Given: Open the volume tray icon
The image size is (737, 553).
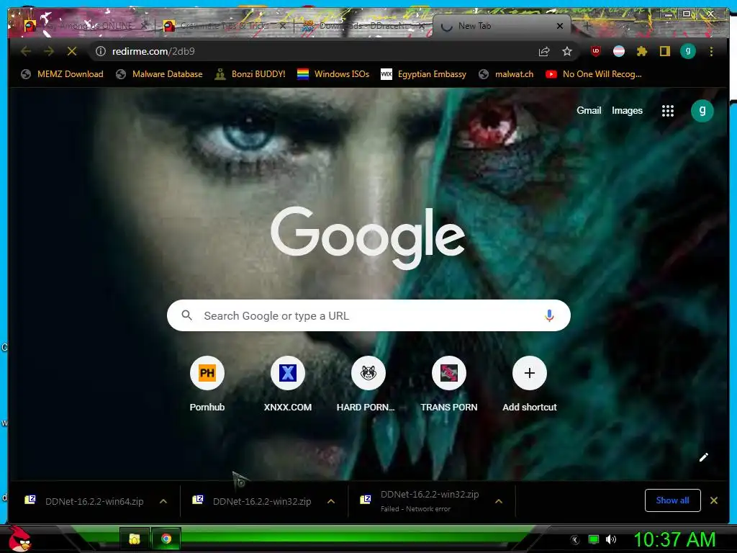Looking at the screenshot, I should pos(611,539).
